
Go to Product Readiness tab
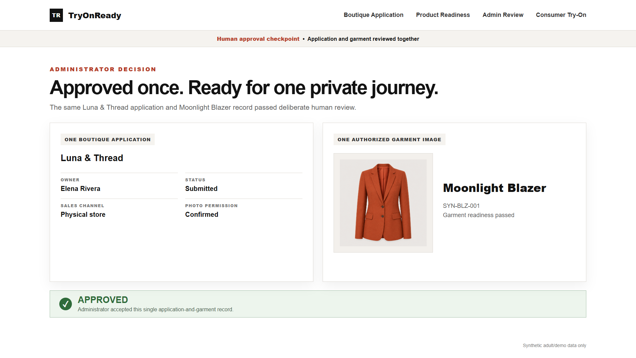443,15
